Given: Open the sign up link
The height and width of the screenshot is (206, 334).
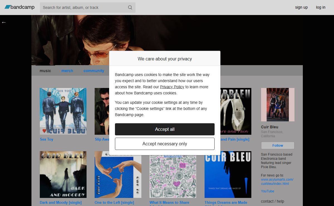Looking at the screenshot, I should 301,7.
